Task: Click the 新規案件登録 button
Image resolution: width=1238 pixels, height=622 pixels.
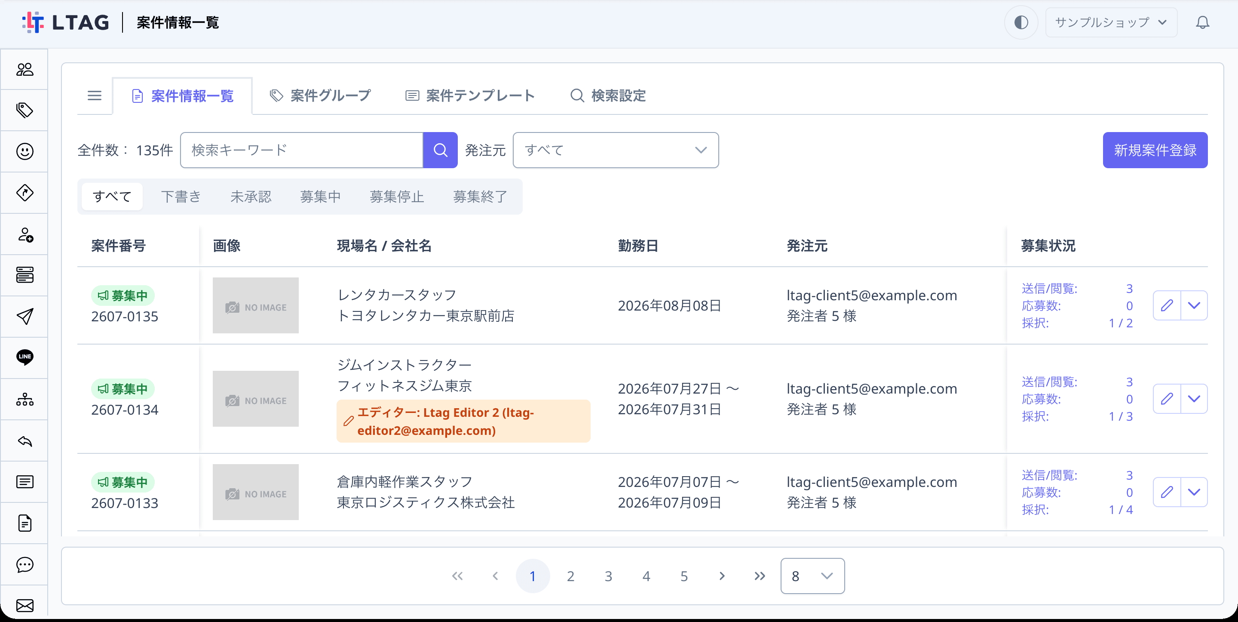Action: pyautogui.click(x=1155, y=150)
